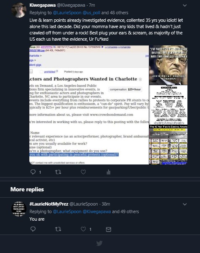200x253 pixels.
Task: Open the Craigslist actors wanted screenshot image
Action: click(x=89, y=105)
